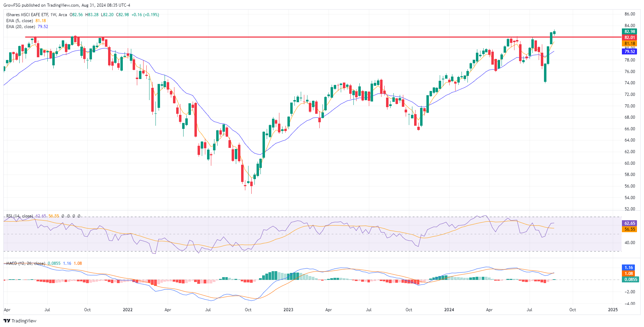Click the blue 79.52 EMA price tag
This screenshot has height=327, width=644.
[x=630, y=52]
